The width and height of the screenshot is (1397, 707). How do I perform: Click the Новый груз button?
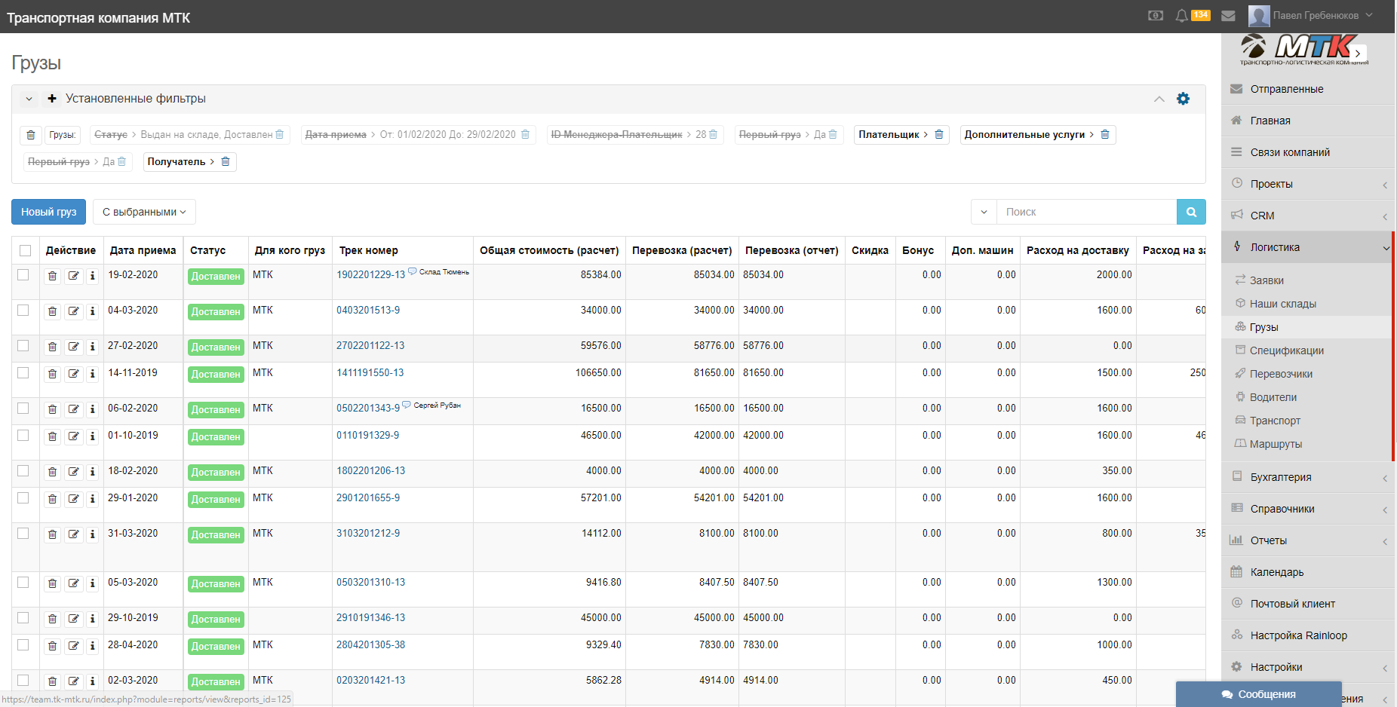pos(49,212)
